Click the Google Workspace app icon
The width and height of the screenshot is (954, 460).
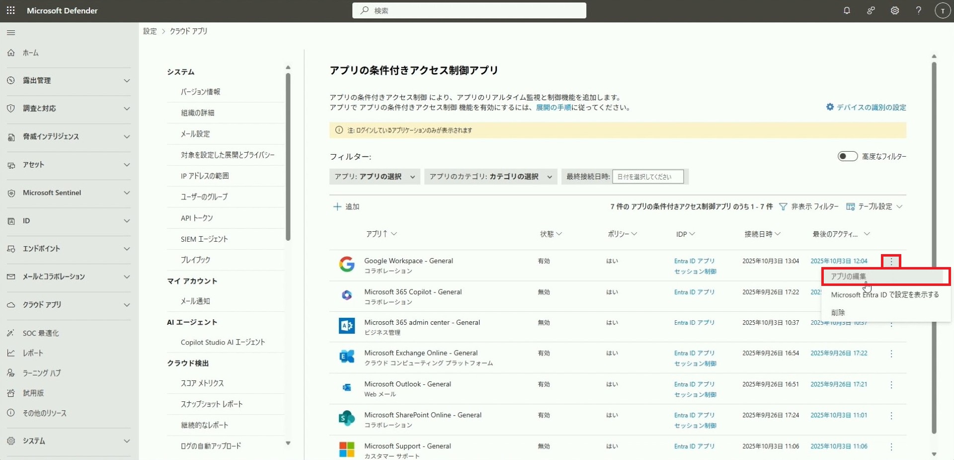(346, 265)
